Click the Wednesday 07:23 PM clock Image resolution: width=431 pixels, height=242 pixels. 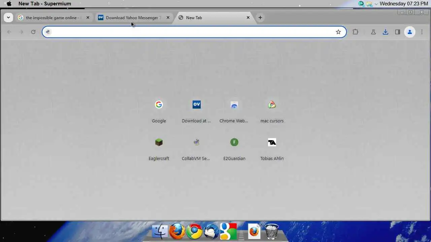pyautogui.click(x=404, y=4)
